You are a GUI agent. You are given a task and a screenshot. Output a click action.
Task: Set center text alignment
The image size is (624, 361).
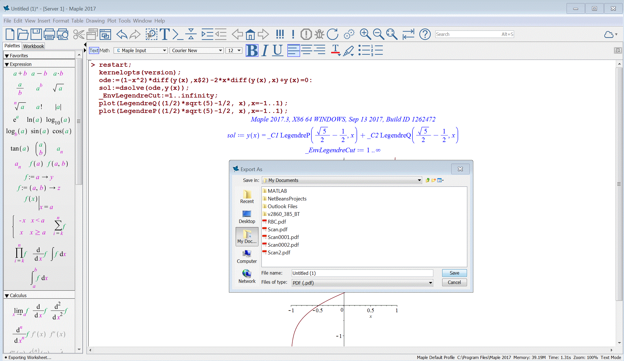[306, 50]
